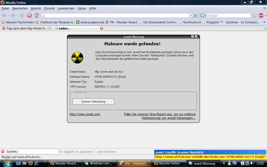Launch Internet Explorer from quick launch
The height and width of the screenshot is (167, 267).
pos(37,163)
